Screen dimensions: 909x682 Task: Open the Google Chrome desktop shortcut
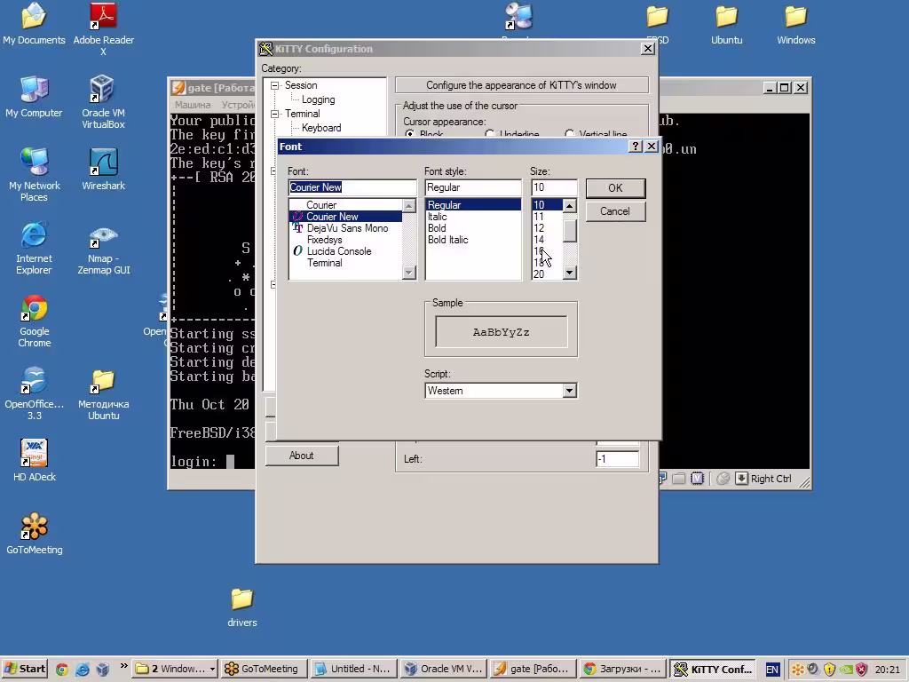coord(34,321)
